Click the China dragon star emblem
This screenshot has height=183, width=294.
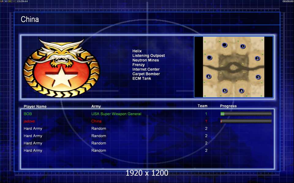click(62, 68)
